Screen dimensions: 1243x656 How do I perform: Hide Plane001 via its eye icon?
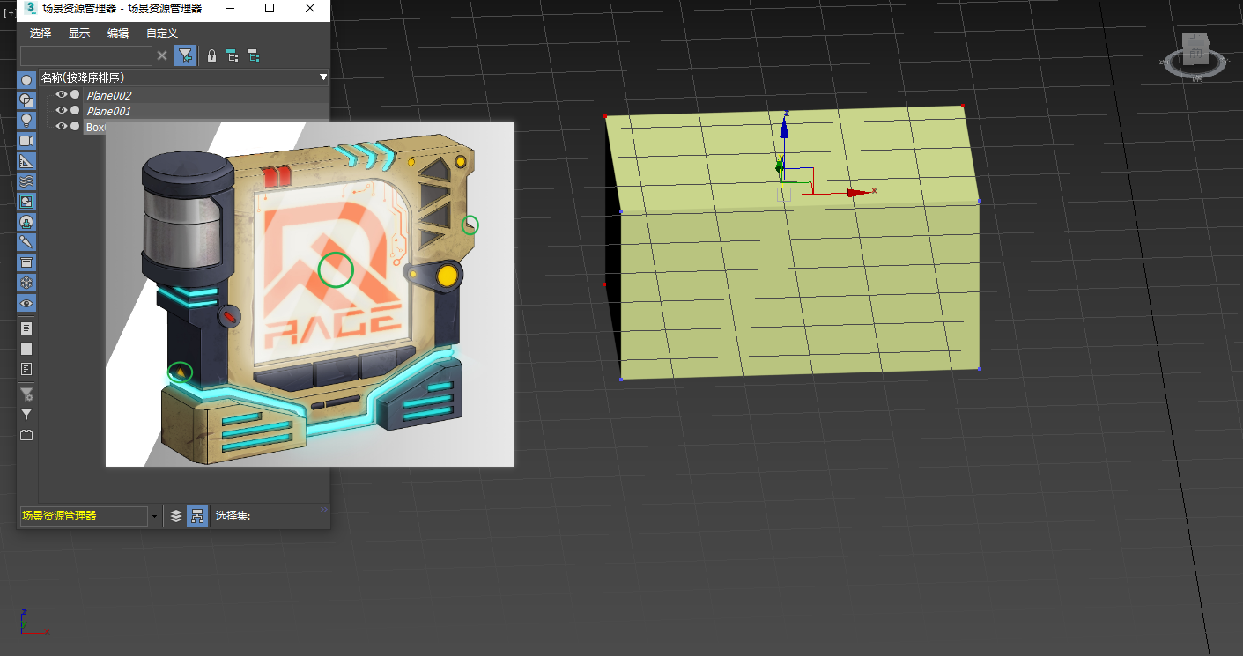[62, 110]
